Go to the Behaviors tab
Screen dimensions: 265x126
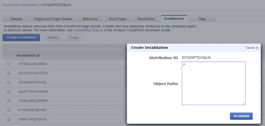90,19
